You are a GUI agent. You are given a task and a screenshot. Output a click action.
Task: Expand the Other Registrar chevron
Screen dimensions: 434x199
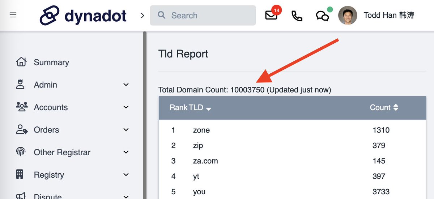point(126,152)
